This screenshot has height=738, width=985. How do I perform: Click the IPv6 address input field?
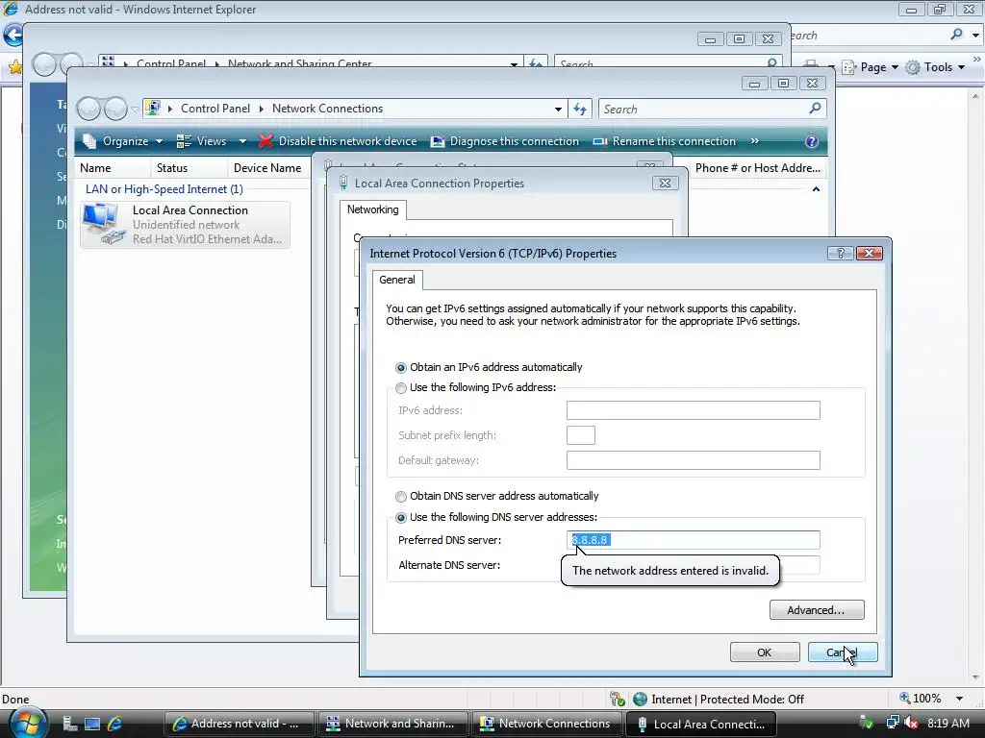(x=693, y=410)
